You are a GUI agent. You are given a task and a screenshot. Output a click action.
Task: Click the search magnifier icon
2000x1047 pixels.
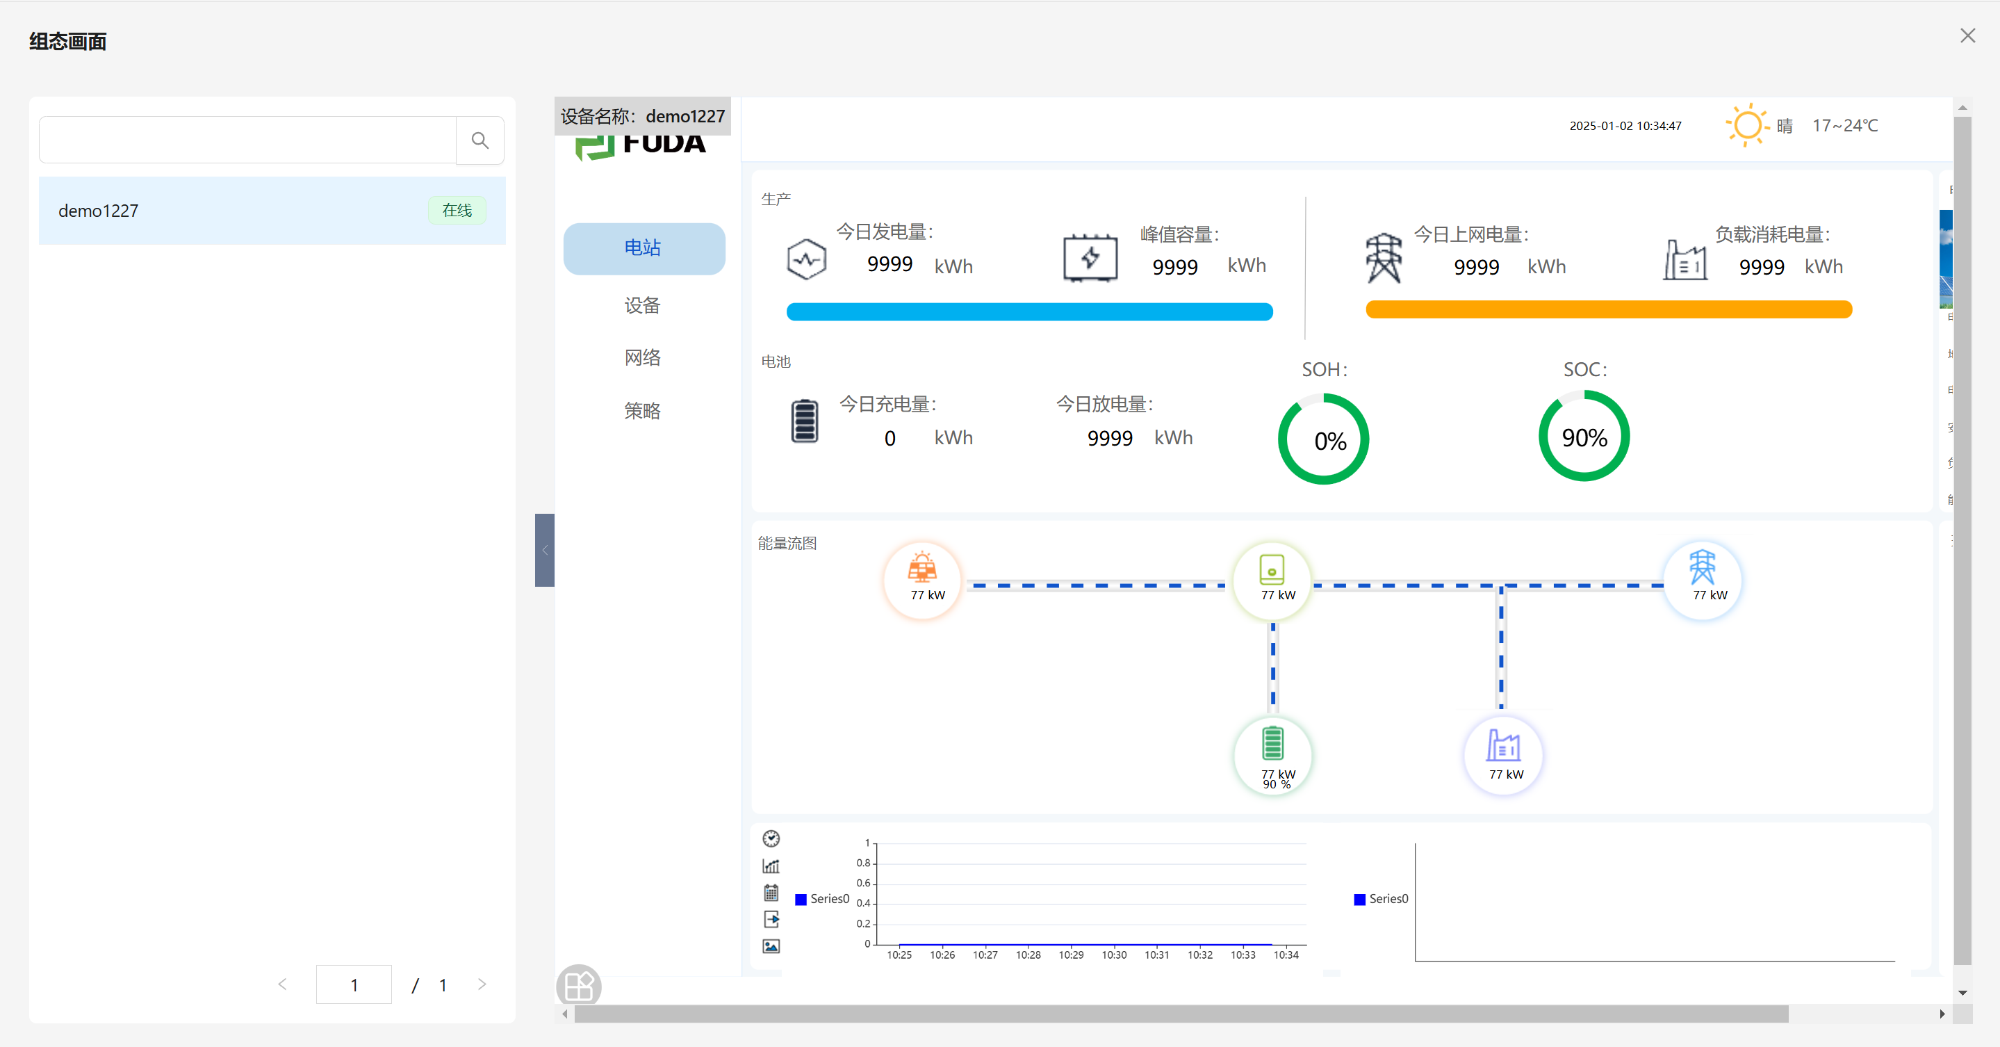(479, 140)
